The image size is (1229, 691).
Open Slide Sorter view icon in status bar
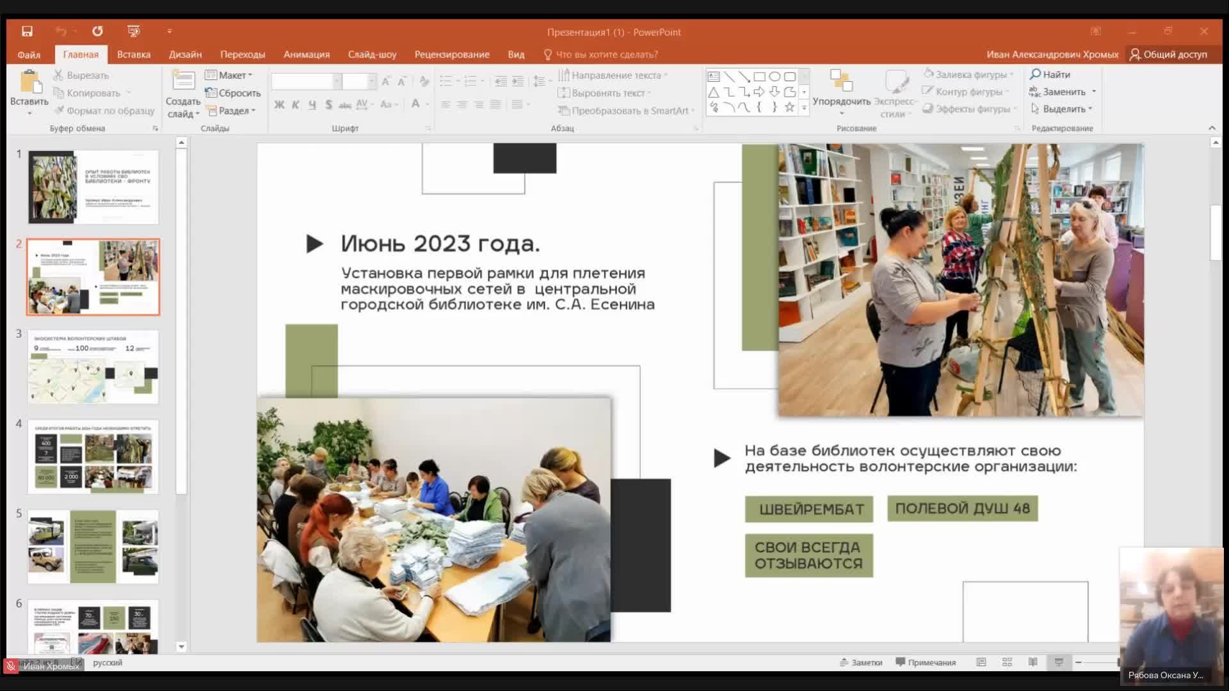click(x=1007, y=662)
